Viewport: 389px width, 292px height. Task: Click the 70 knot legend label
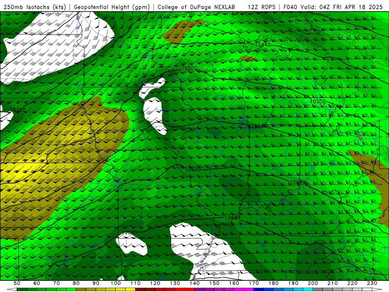[56, 283]
